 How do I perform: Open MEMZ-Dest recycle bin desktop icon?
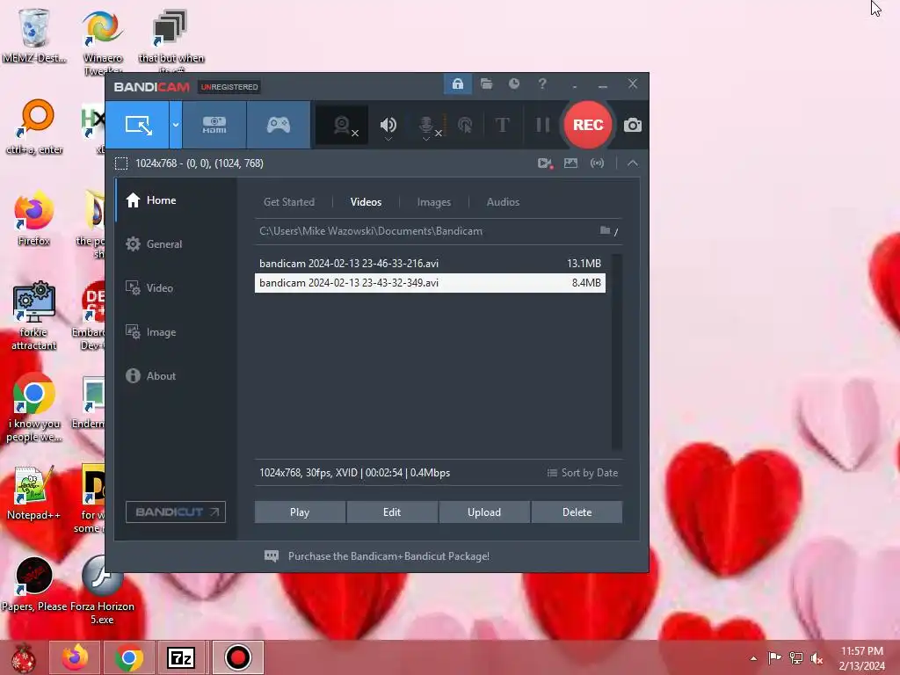(34, 35)
